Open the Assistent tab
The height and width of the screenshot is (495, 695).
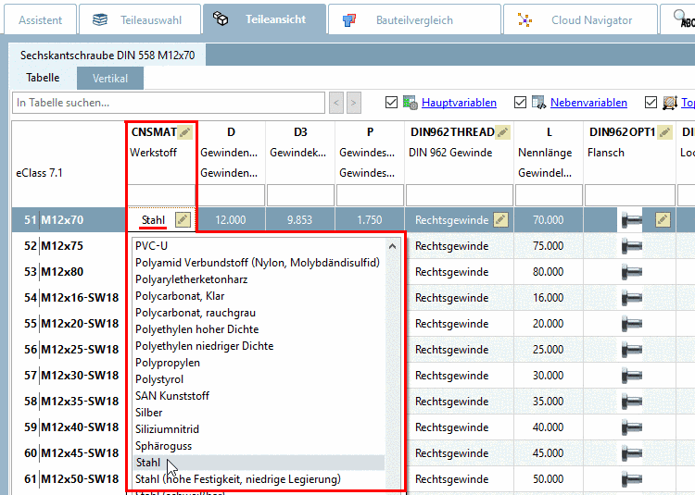point(41,20)
